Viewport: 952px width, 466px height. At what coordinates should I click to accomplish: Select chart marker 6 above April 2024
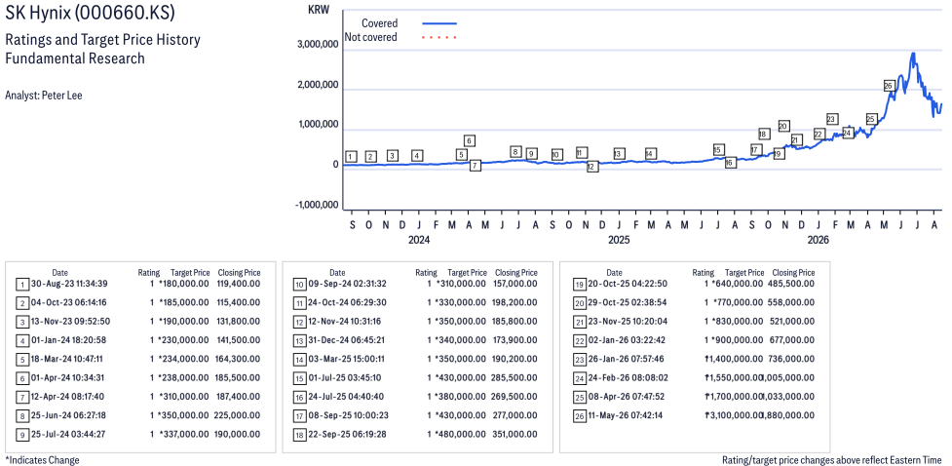[470, 141]
